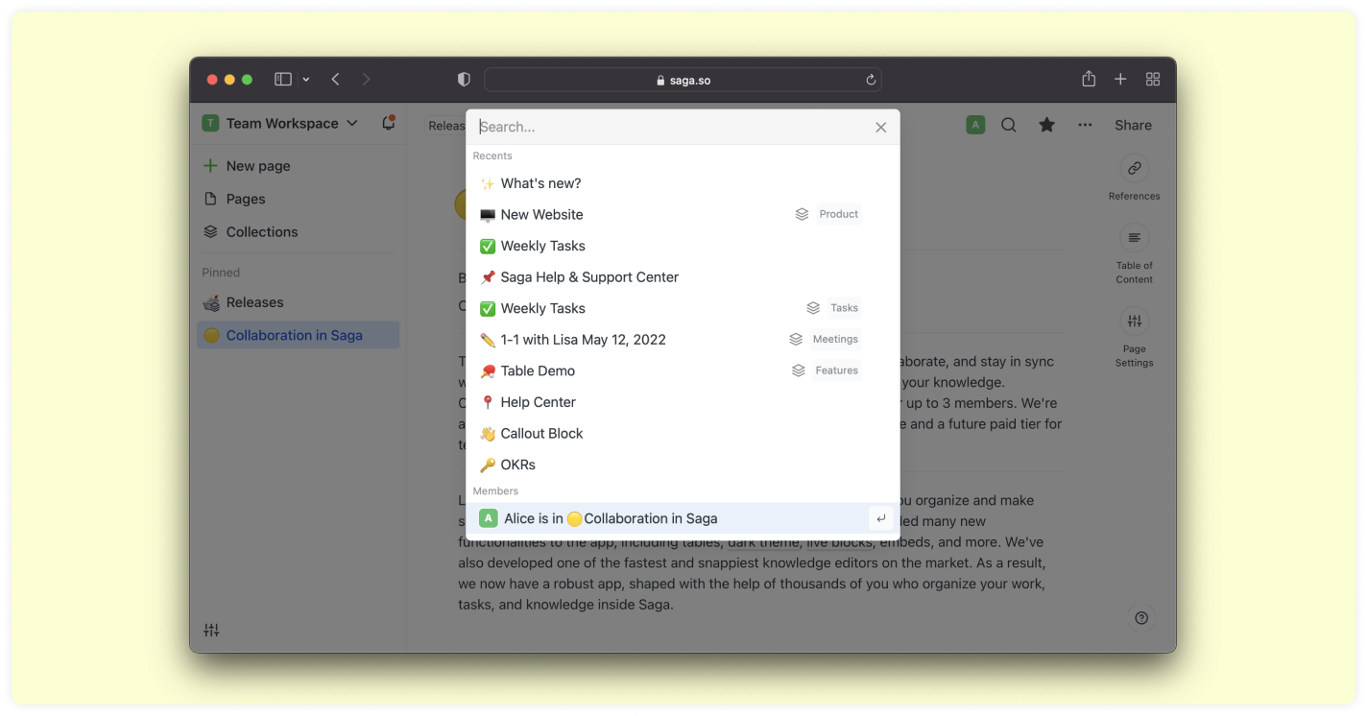Open Safari sidebar options chevron
Screen dimensions: 1367x716
pyautogui.click(x=305, y=80)
